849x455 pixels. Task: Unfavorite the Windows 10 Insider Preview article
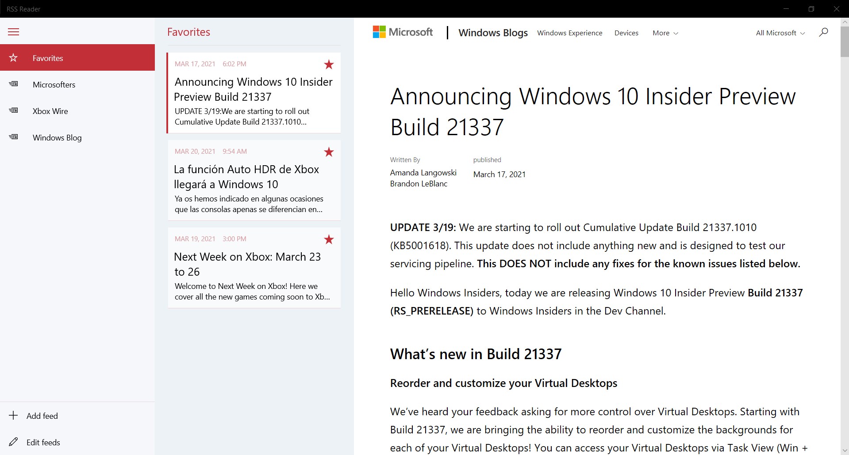[x=329, y=64]
